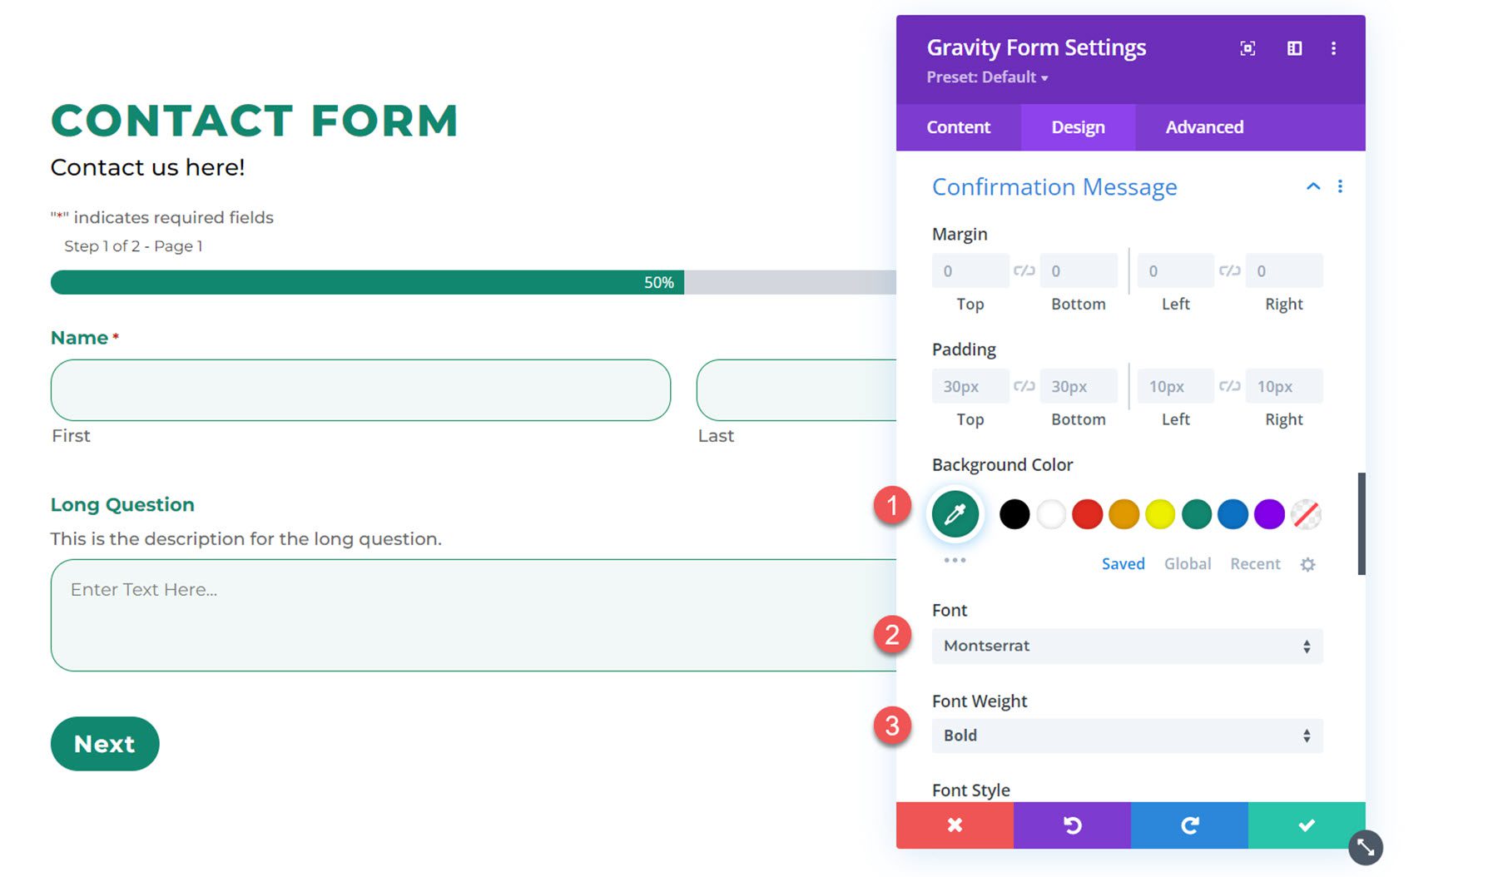Switch to split-view layout mode
This screenshot has width=1498, height=877.
click(1295, 48)
